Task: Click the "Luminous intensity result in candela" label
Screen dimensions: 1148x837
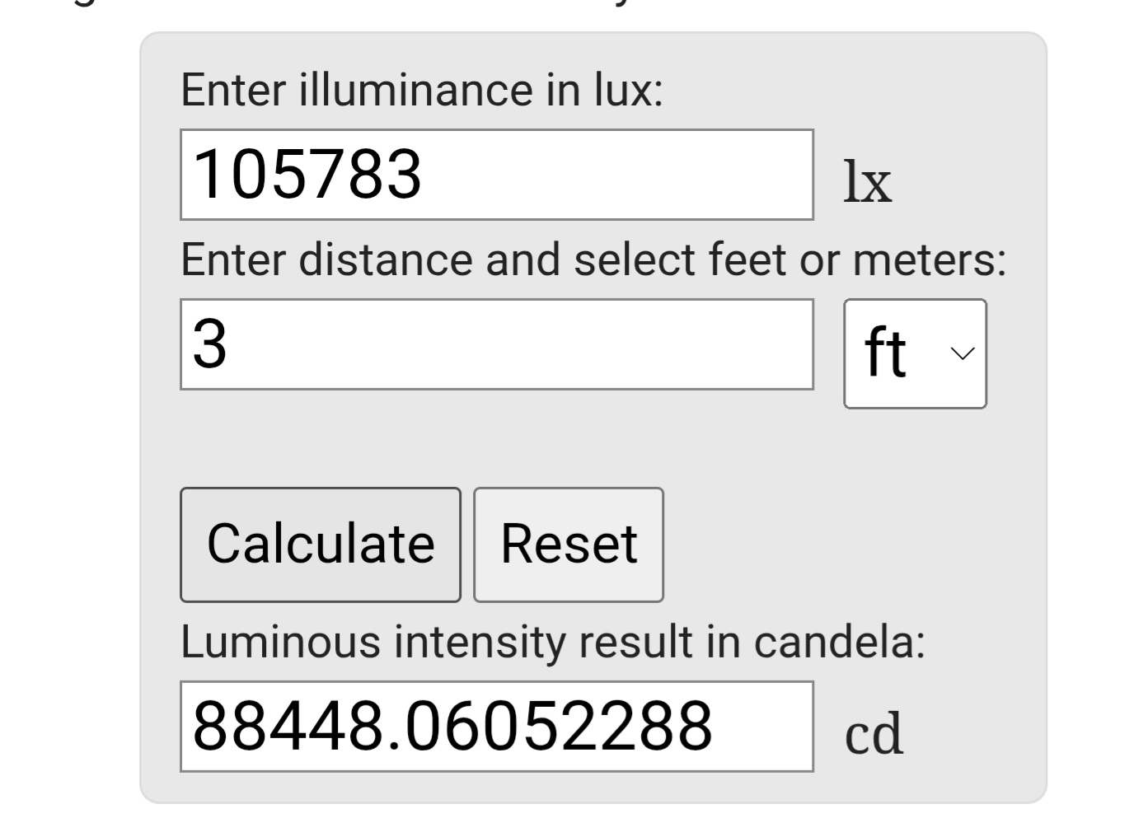Action: pos(553,642)
